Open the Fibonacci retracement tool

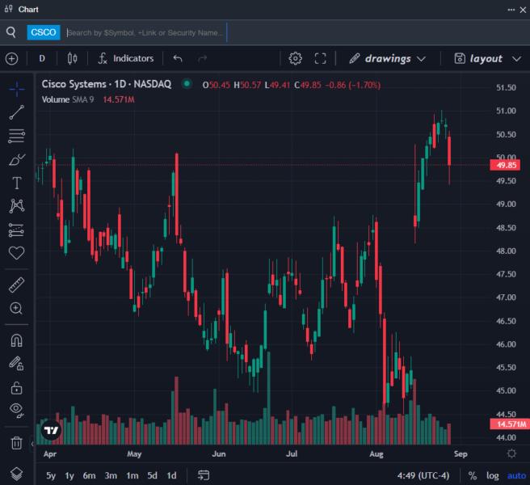click(x=16, y=136)
